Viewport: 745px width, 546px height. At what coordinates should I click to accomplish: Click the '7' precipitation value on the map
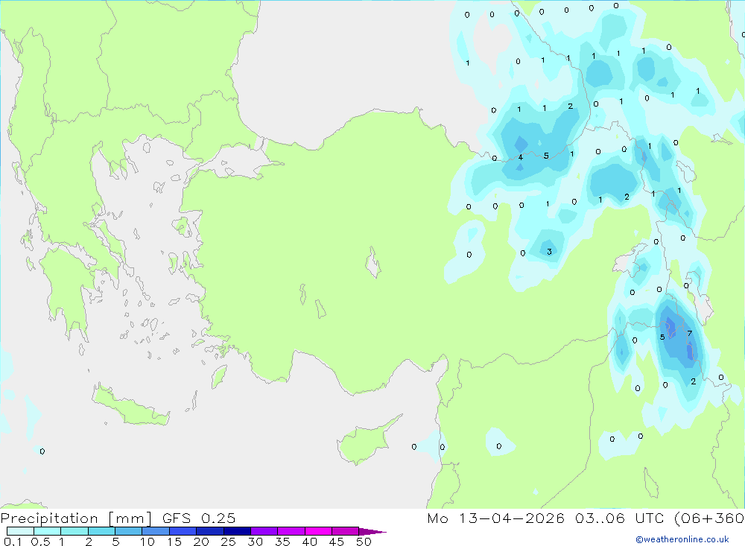pos(689,334)
